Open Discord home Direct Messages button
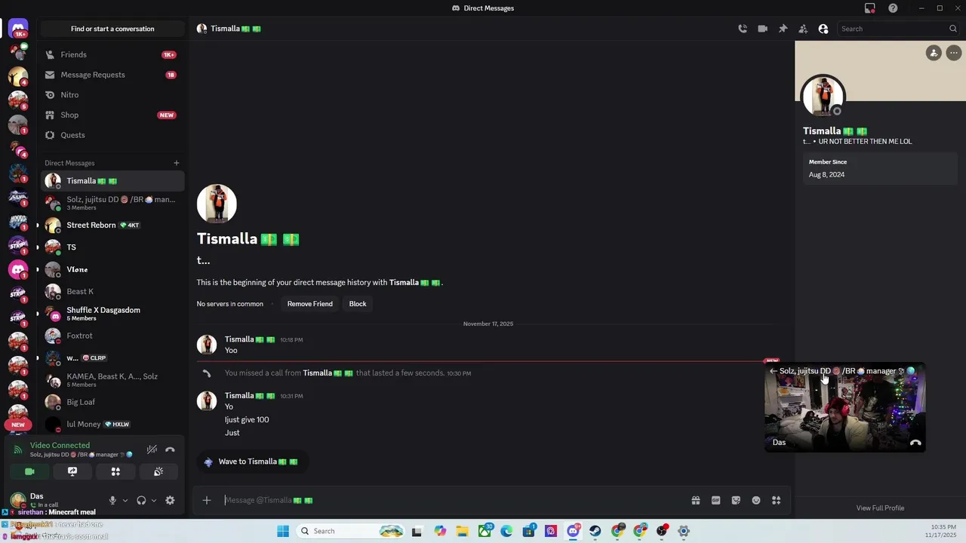Image resolution: width=966 pixels, height=543 pixels. (18, 29)
